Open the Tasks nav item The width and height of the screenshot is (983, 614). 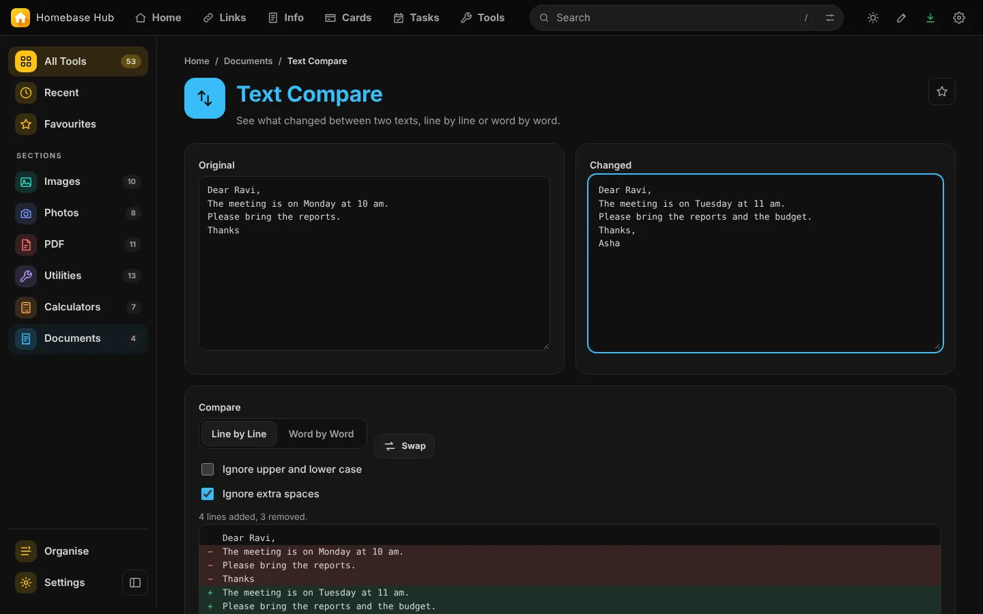point(416,18)
